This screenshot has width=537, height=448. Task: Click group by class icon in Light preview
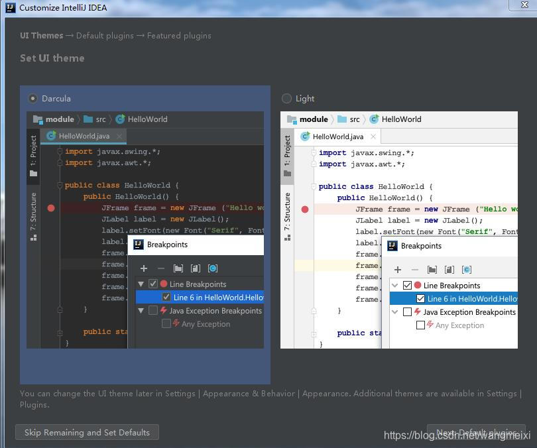tap(467, 270)
